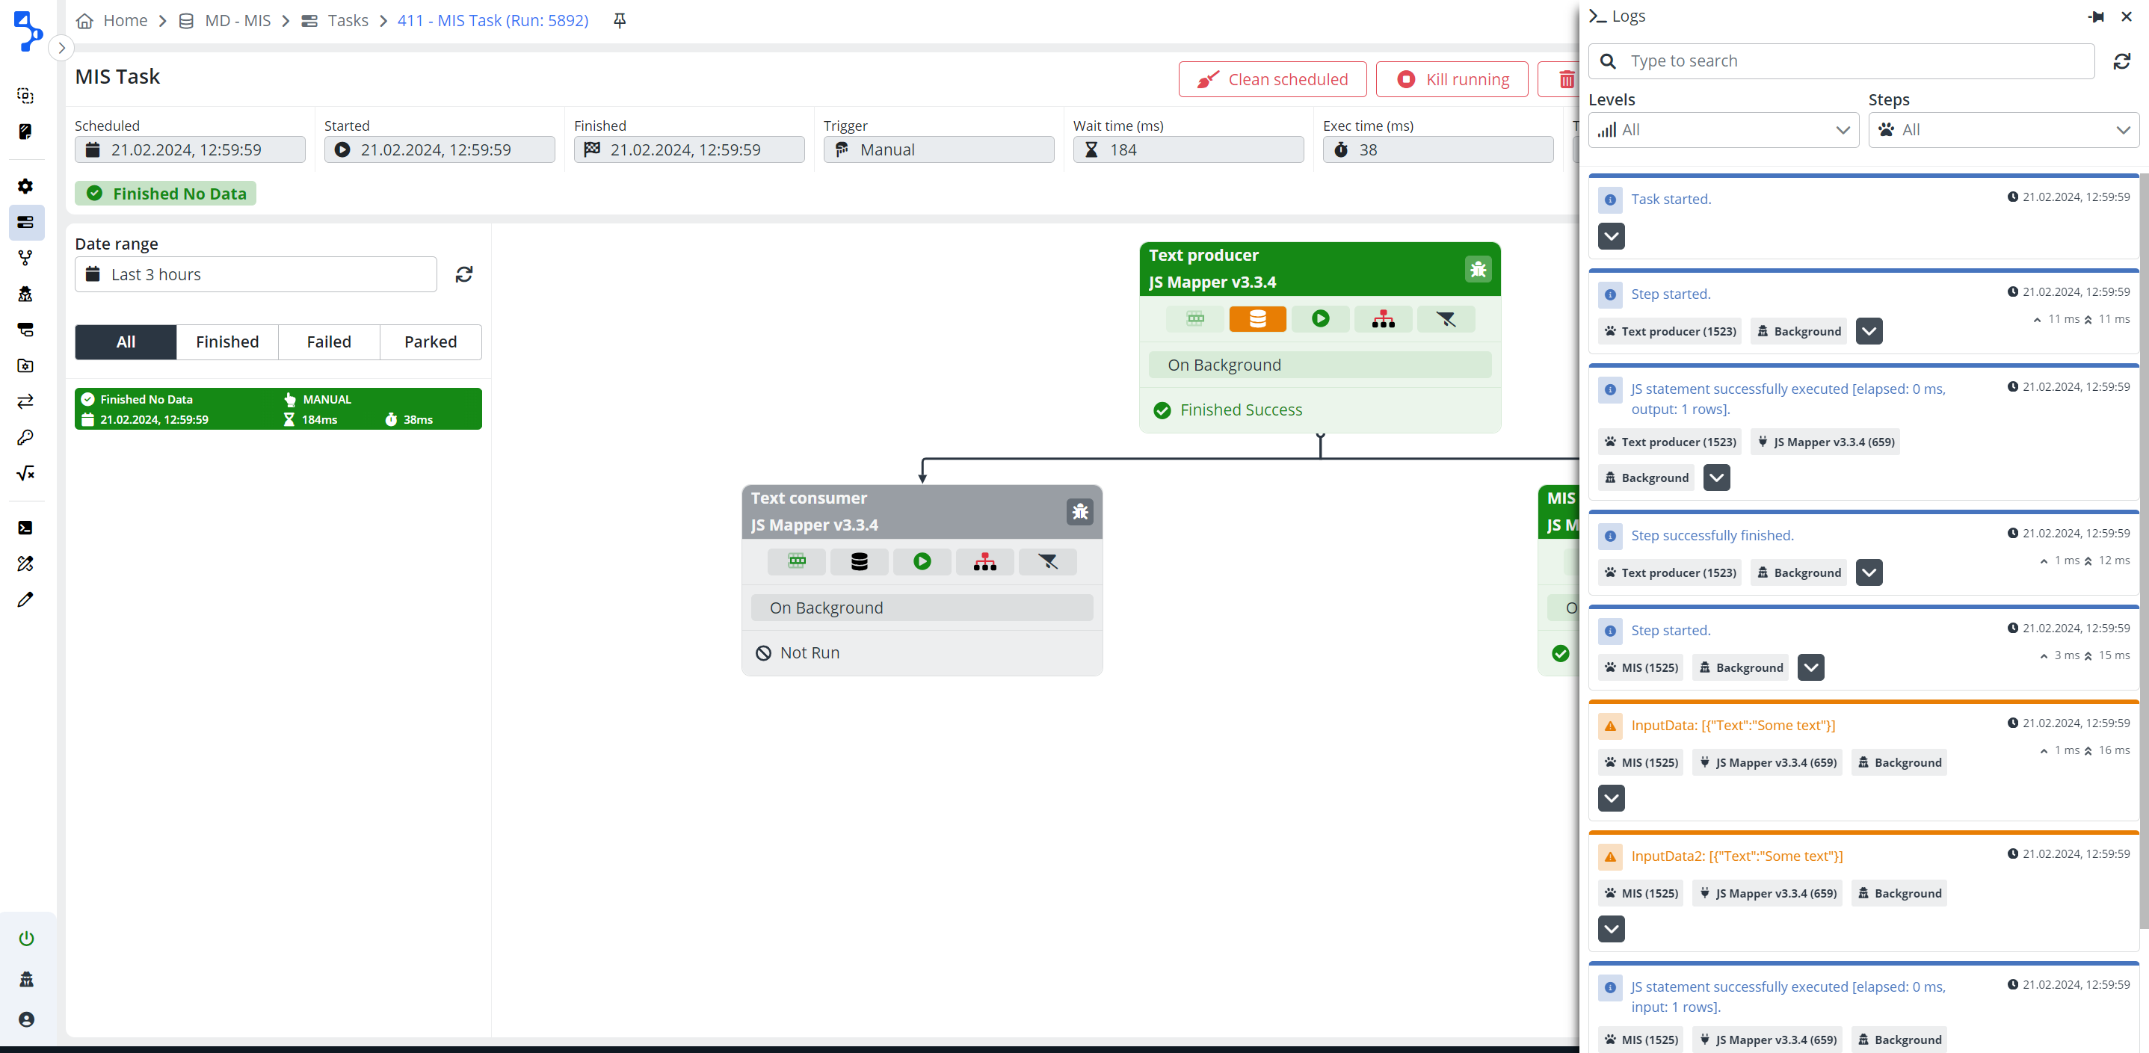Select the Failed run filter

pos(328,342)
